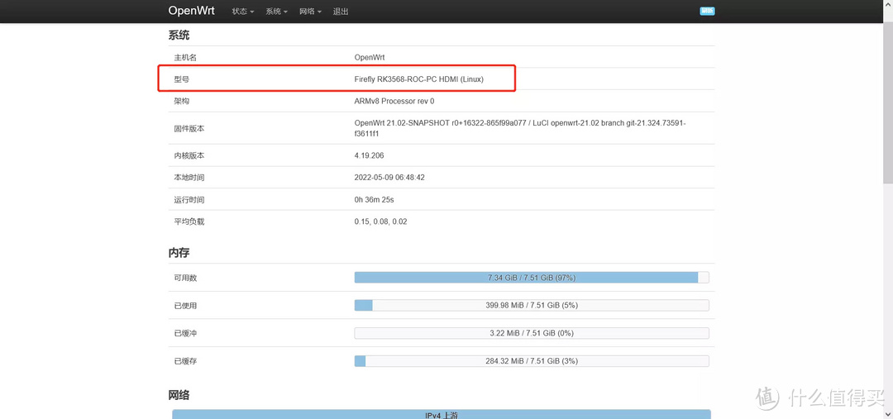Click the 已缓存 row label

185,361
